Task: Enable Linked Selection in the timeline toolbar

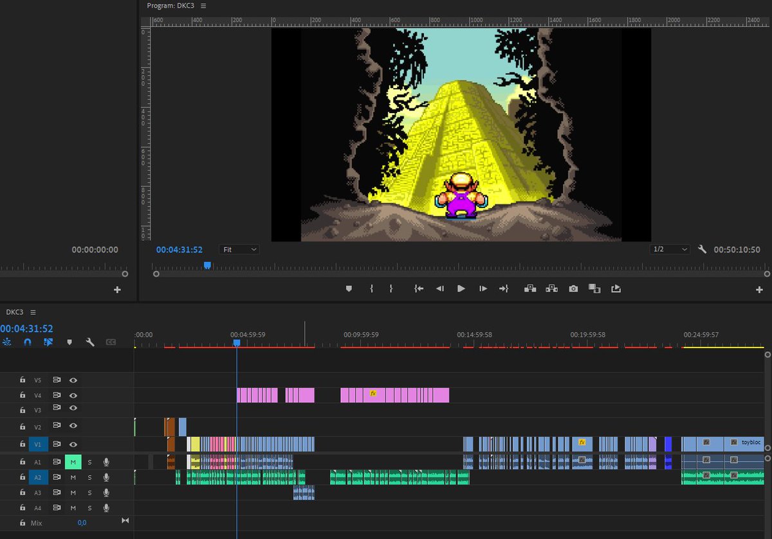Action: point(48,342)
